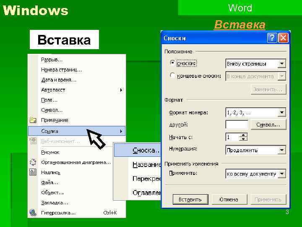This screenshot has height=227, width=302.
Task: Click the Организационная диаграмма icon
Action: [x=33, y=162]
